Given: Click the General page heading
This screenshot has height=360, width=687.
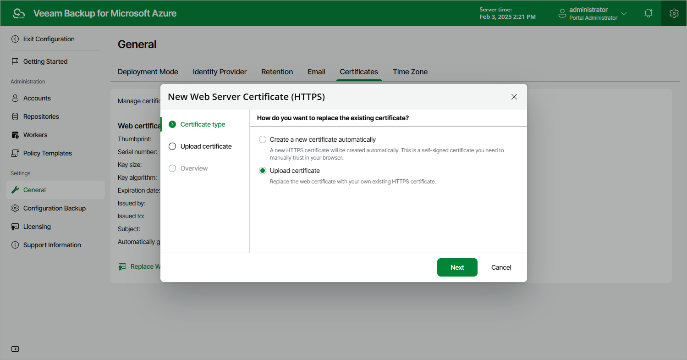Looking at the screenshot, I should tap(137, 44).
